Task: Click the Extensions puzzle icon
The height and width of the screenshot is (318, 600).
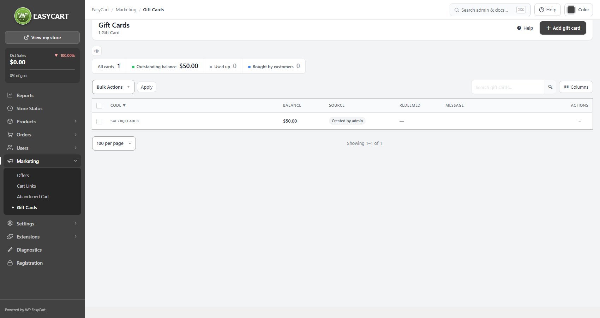Action: [x=10, y=237]
